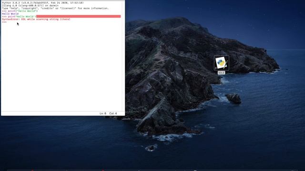
Task: Click the red error highlight after print
Action: coord(78,17)
